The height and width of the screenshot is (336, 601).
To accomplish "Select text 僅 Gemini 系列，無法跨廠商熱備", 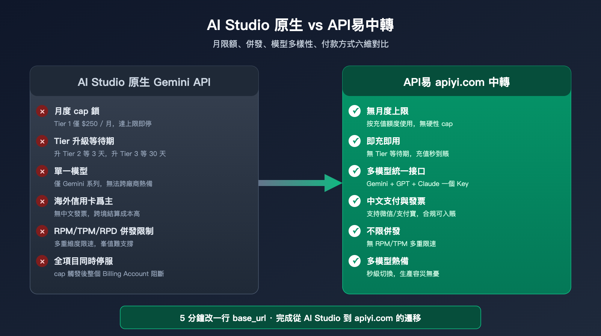I will click(x=103, y=184).
